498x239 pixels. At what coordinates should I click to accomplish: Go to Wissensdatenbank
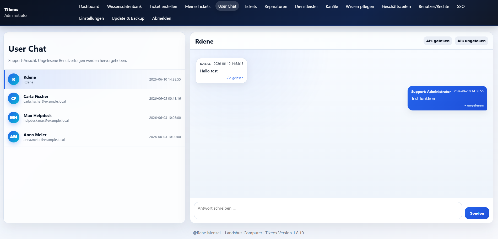point(124,6)
